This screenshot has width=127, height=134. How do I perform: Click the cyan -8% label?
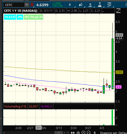tap(20, 17)
